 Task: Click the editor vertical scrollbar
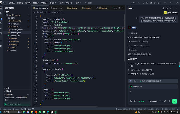(x=124, y=38)
